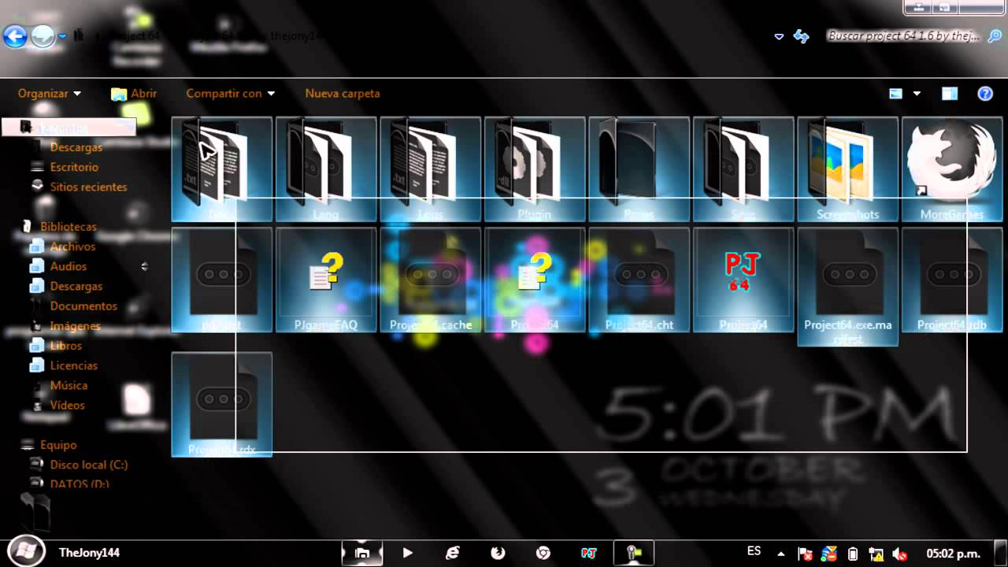Go back with the Explorer back arrow
Screen dimensions: 1008x567
pyautogui.click(x=15, y=36)
